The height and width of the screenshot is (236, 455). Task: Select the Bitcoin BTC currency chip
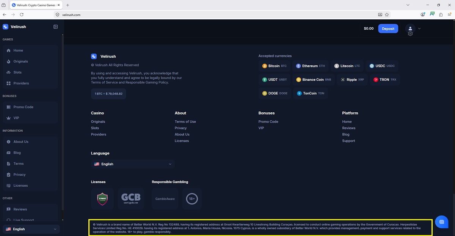(275, 66)
